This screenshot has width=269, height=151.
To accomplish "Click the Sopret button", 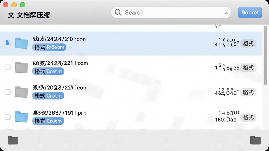I will (x=250, y=12).
